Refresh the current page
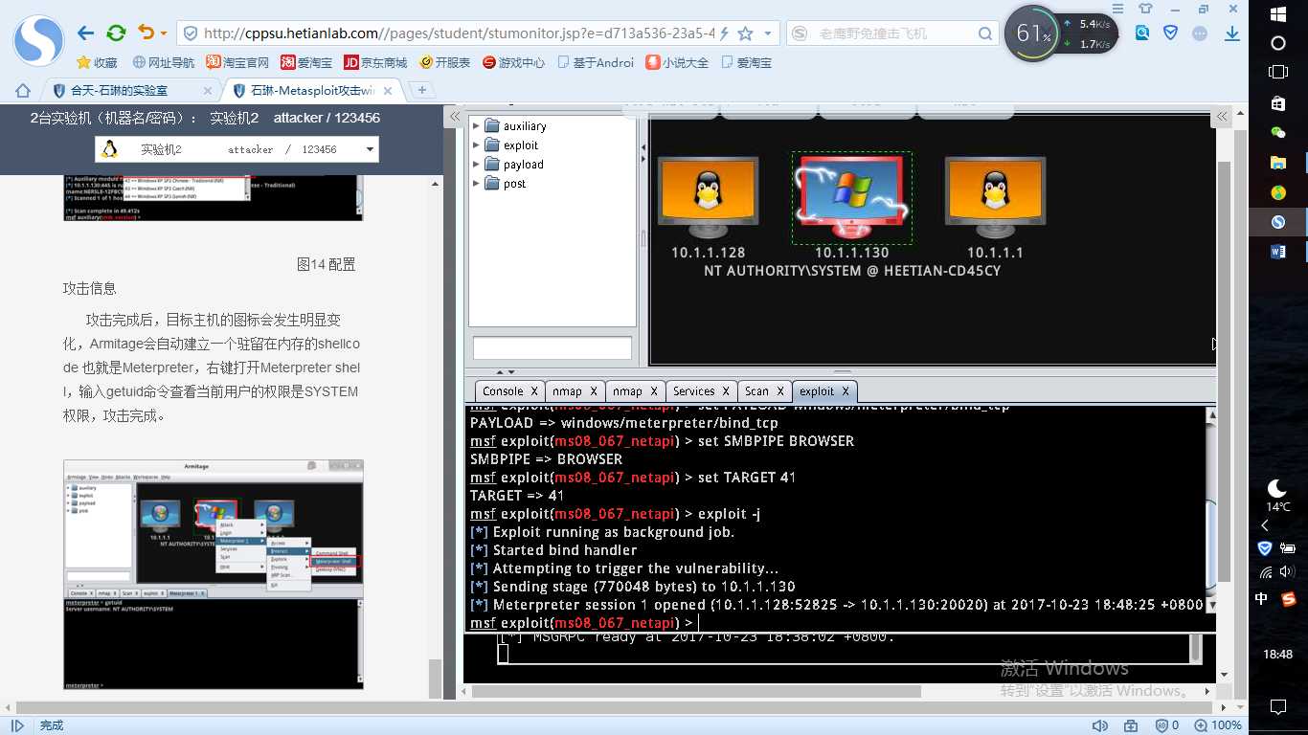1308x735 pixels. tap(116, 33)
